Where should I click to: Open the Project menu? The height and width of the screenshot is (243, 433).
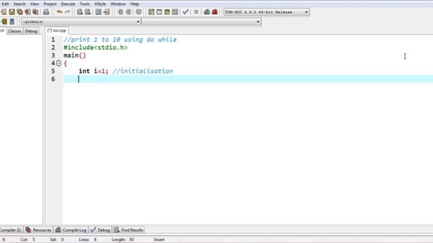(50, 4)
